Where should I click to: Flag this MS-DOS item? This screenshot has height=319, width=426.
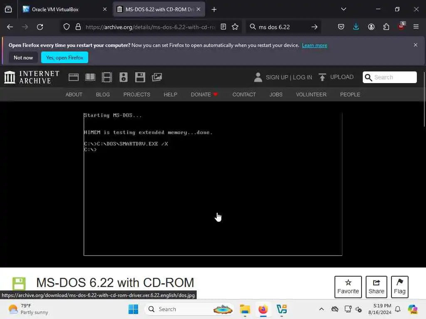pos(400,287)
